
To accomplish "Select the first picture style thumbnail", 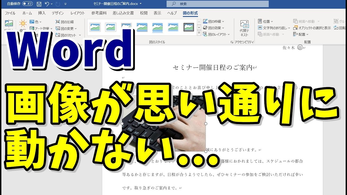I will [95, 27].
